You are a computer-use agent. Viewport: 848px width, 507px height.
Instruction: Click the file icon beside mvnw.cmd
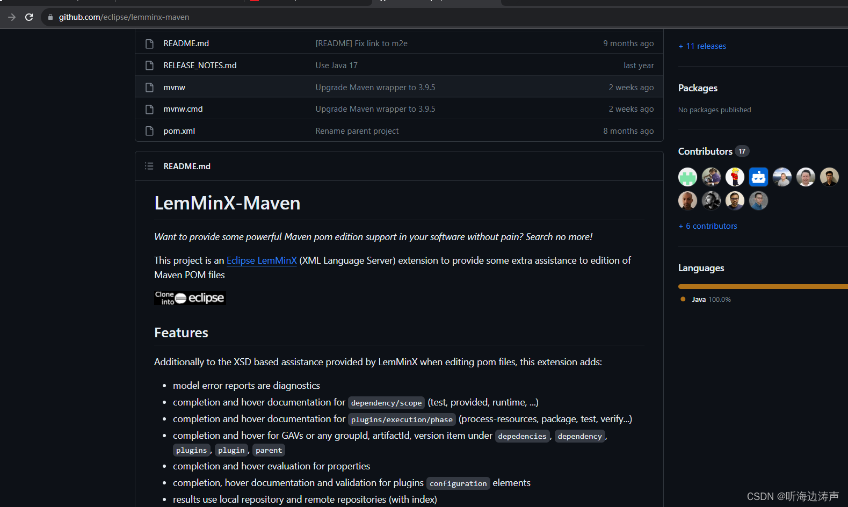[x=149, y=109]
